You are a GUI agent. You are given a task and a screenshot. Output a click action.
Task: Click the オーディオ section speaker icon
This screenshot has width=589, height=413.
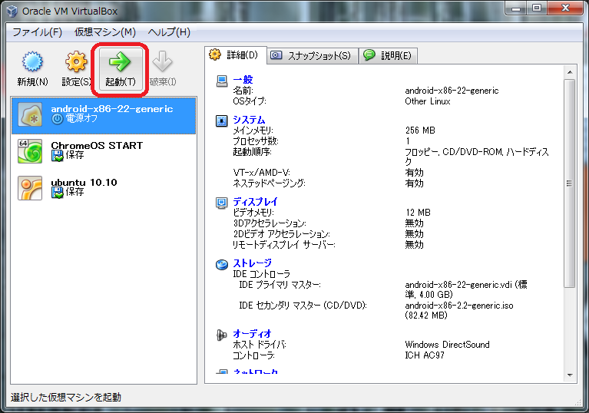coord(222,335)
